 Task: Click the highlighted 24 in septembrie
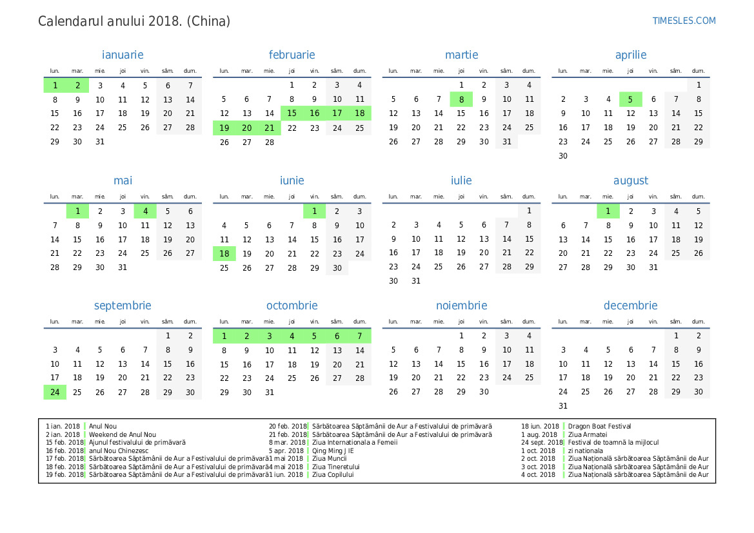coord(55,392)
